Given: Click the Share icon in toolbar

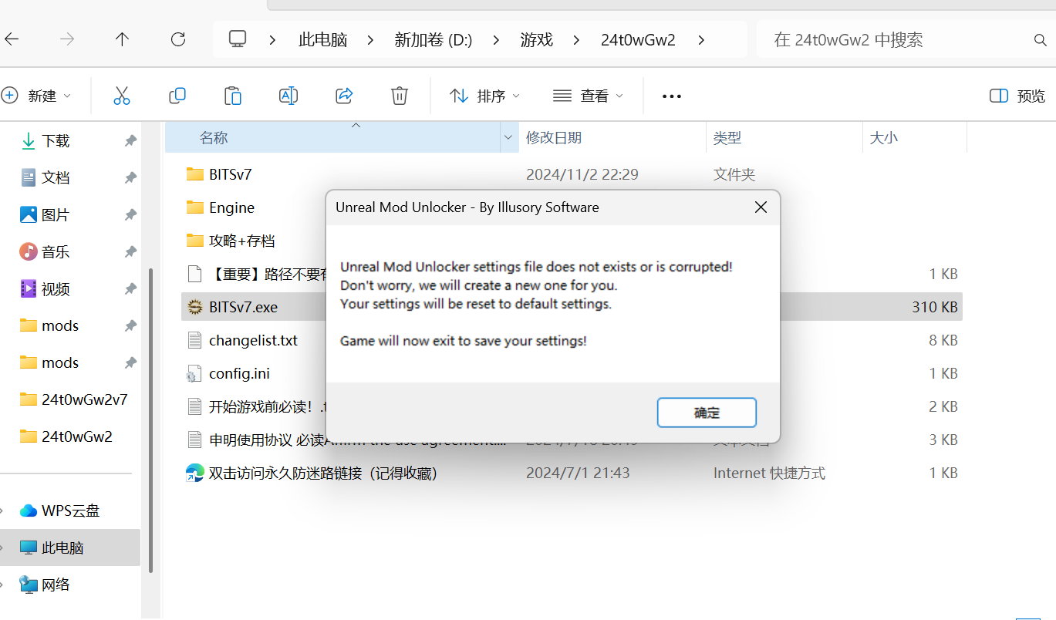Looking at the screenshot, I should pos(344,96).
